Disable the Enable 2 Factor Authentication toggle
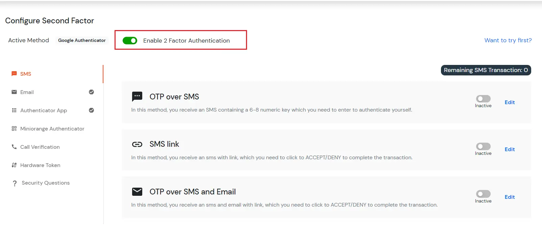The width and height of the screenshot is (542, 235). tap(130, 40)
